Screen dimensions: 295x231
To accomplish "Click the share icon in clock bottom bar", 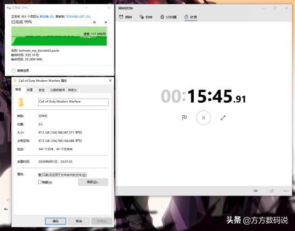I will pyautogui.click(x=271, y=191).
